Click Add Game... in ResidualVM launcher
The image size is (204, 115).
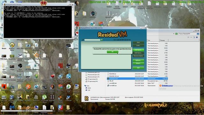(138, 50)
